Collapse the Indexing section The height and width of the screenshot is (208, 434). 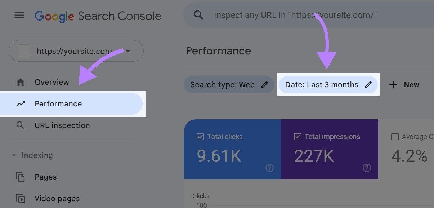pyautogui.click(x=14, y=155)
